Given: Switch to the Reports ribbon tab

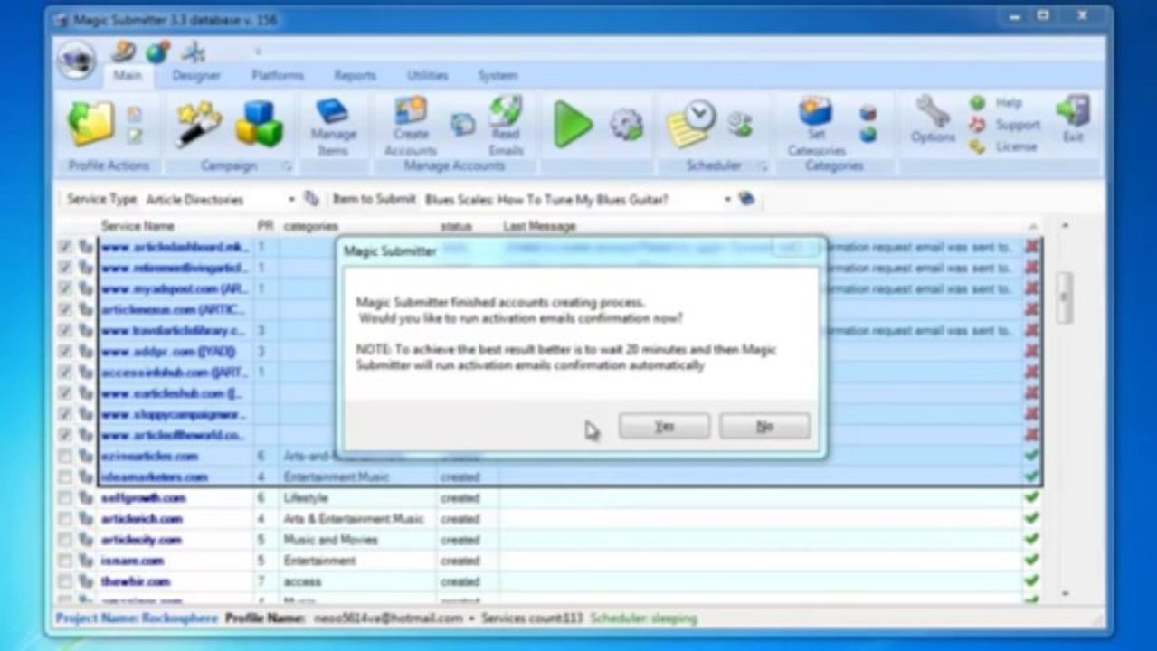Looking at the screenshot, I should [355, 76].
